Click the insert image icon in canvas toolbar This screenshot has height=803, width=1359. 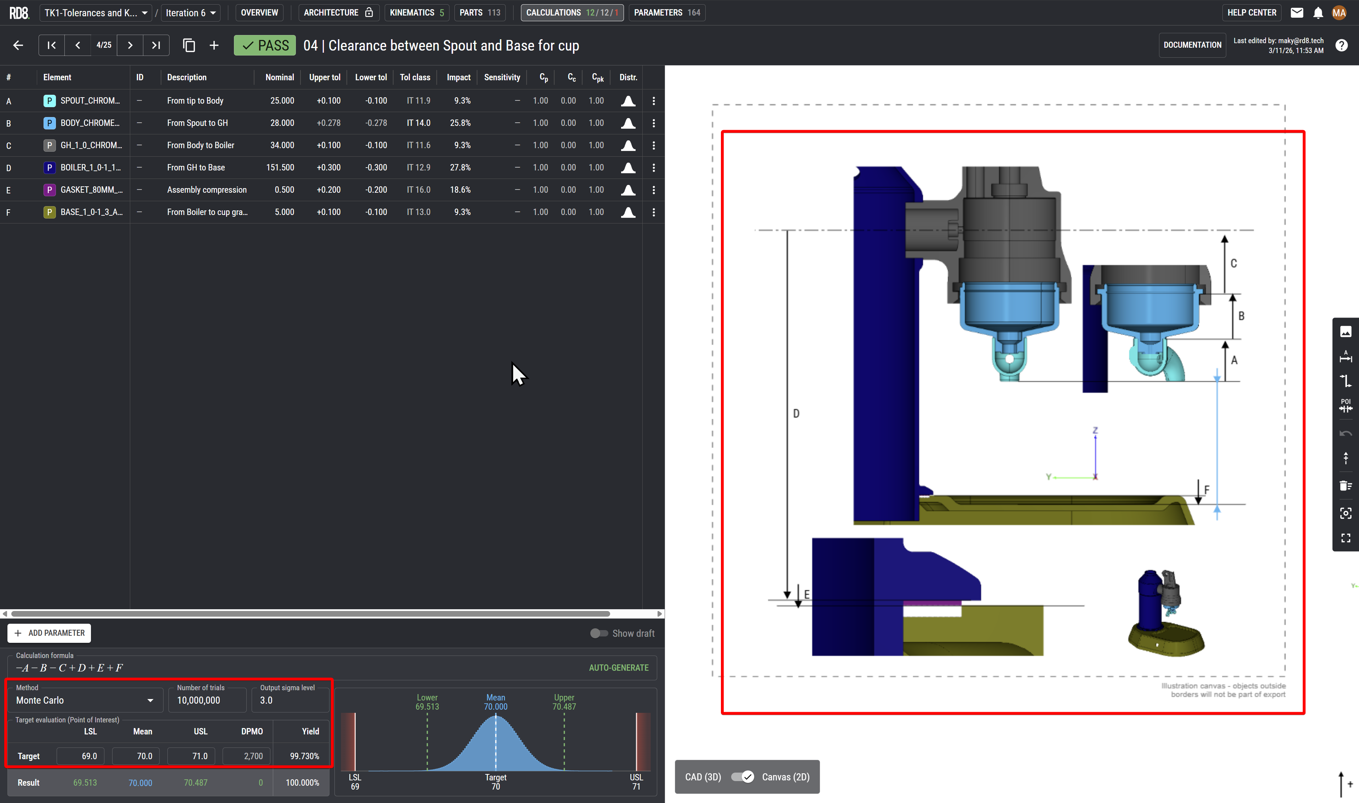coord(1346,332)
